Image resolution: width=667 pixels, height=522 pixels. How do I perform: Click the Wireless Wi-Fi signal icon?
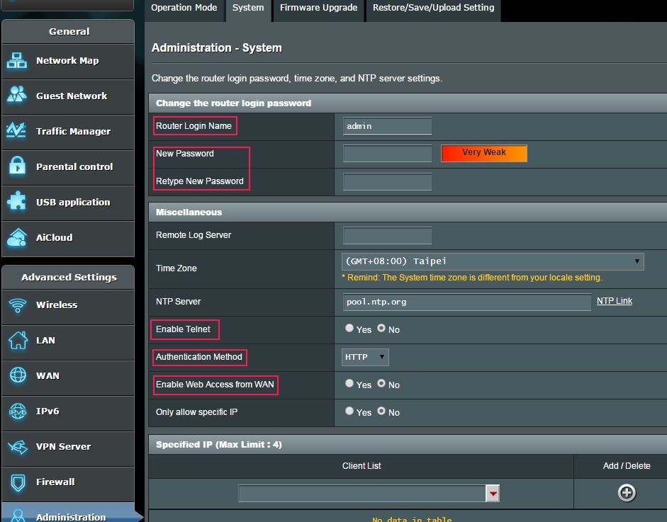tap(18, 305)
